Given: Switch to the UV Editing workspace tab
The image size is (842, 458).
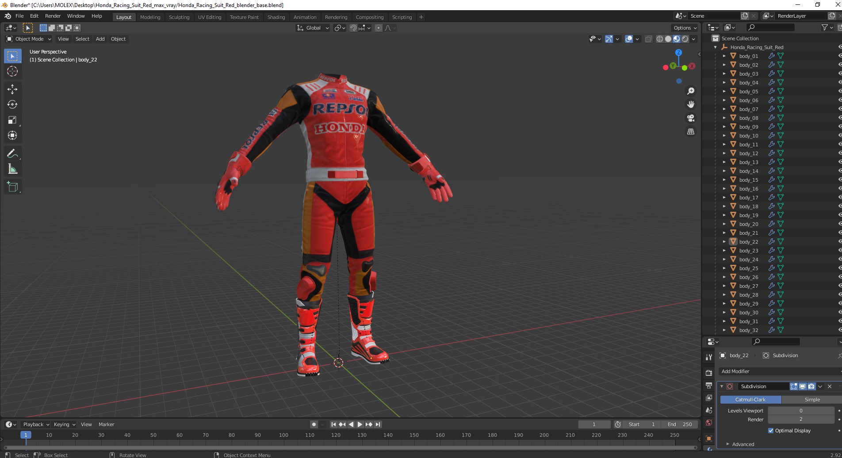Looking at the screenshot, I should point(210,17).
